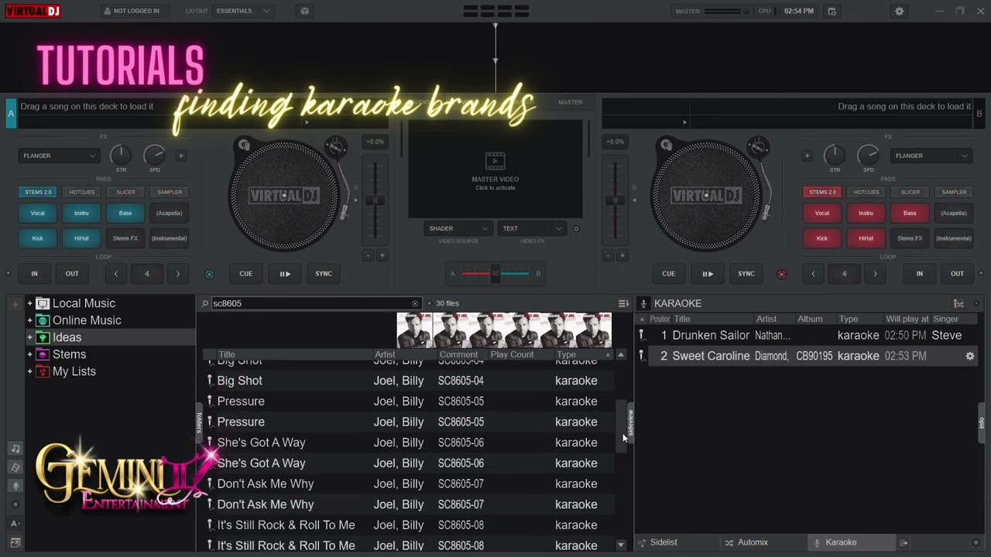Click the search magnifier icon
991x557 pixels.
coord(205,303)
